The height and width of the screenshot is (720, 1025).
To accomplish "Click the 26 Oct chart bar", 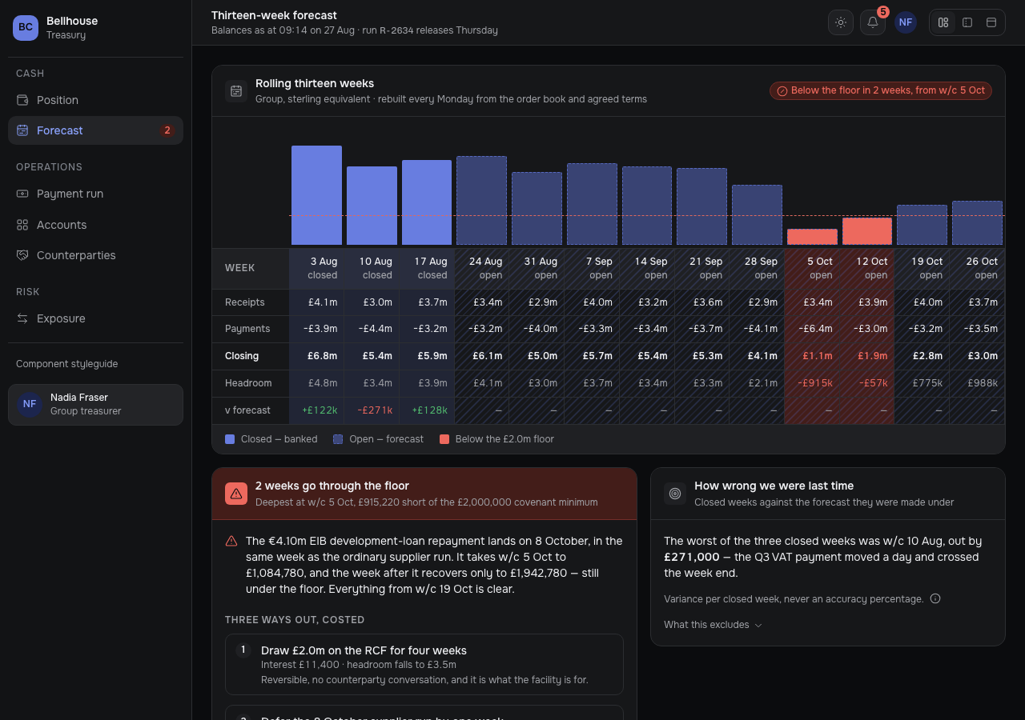I will coord(977,222).
